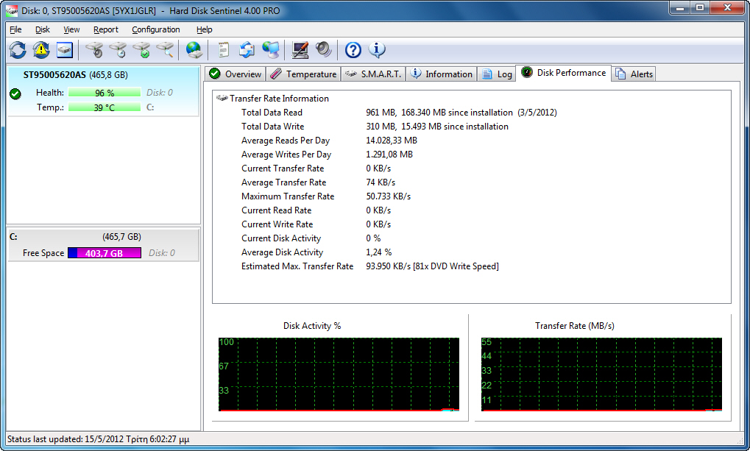Click the Current Disk Activity label
The image size is (750, 451).
[x=281, y=238]
